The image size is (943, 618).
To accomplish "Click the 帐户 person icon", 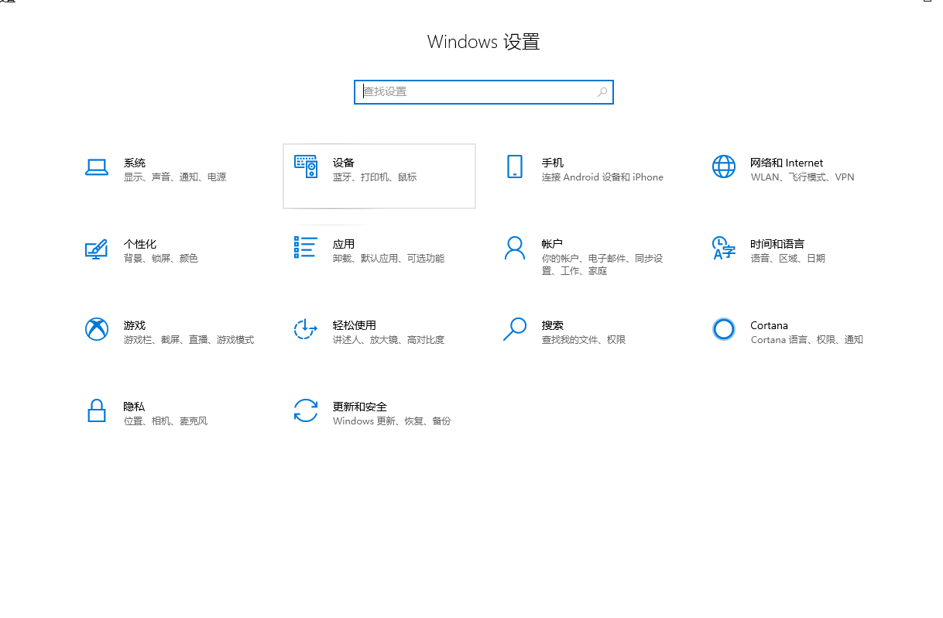I will pos(515,249).
